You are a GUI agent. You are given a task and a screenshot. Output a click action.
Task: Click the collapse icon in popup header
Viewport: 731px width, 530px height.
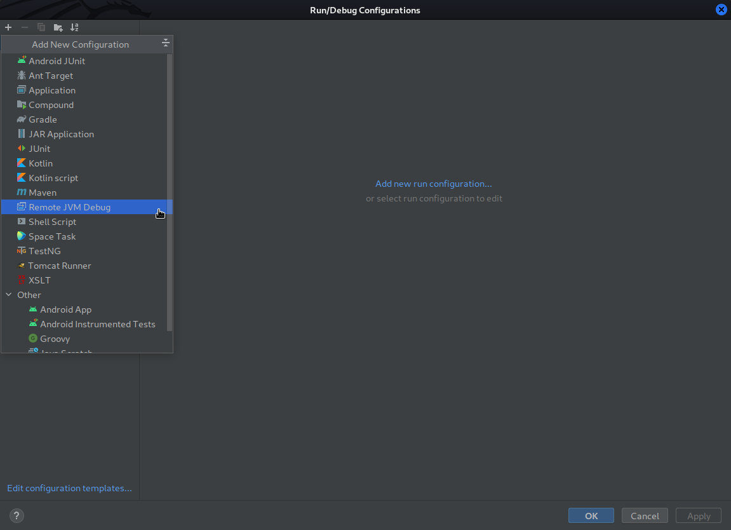click(x=166, y=43)
